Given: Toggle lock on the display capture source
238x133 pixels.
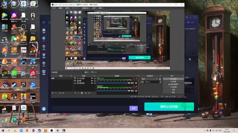Looking at the screenshot, I should (95, 83).
